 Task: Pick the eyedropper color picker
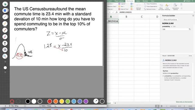click(x=96, y=101)
